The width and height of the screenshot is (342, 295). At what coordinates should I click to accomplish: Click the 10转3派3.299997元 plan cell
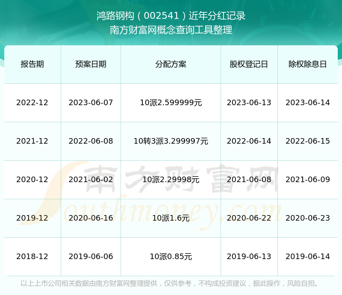pos(171,141)
